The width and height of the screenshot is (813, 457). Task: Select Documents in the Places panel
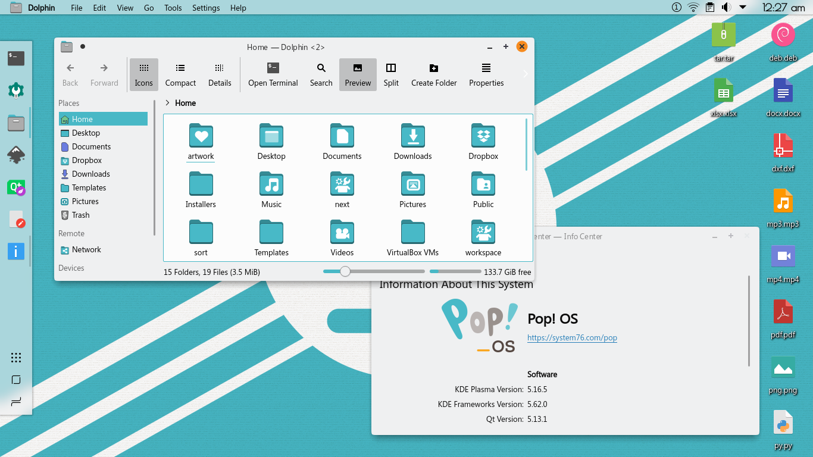pos(103,146)
